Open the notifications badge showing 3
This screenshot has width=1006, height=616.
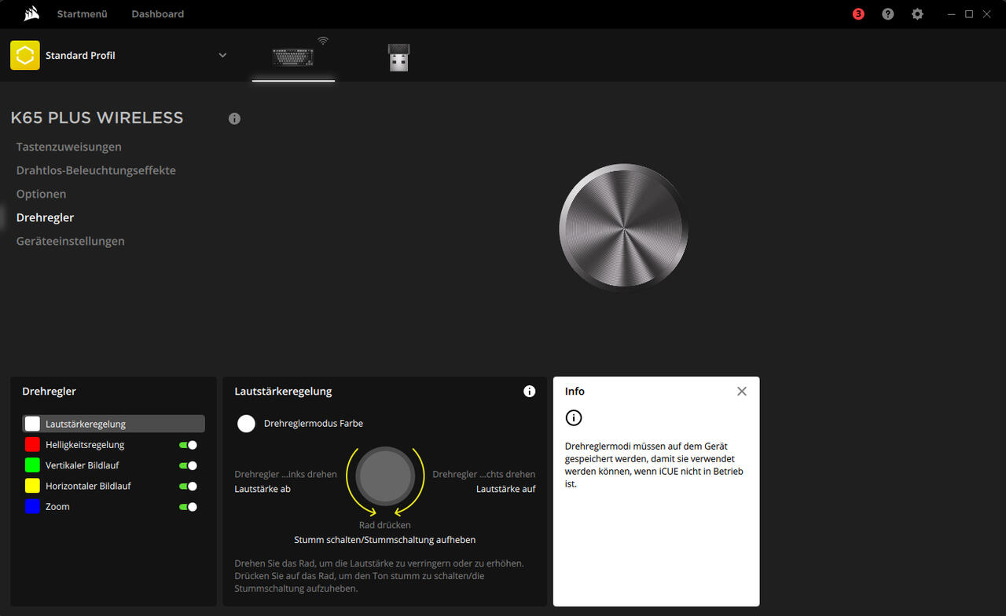(858, 14)
